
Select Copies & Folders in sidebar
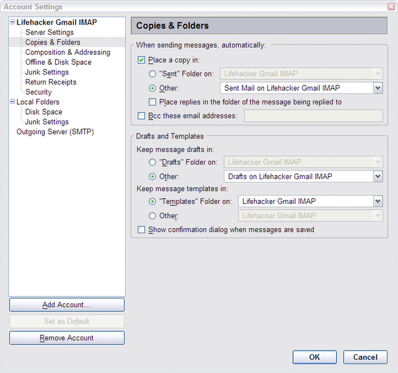point(53,42)
